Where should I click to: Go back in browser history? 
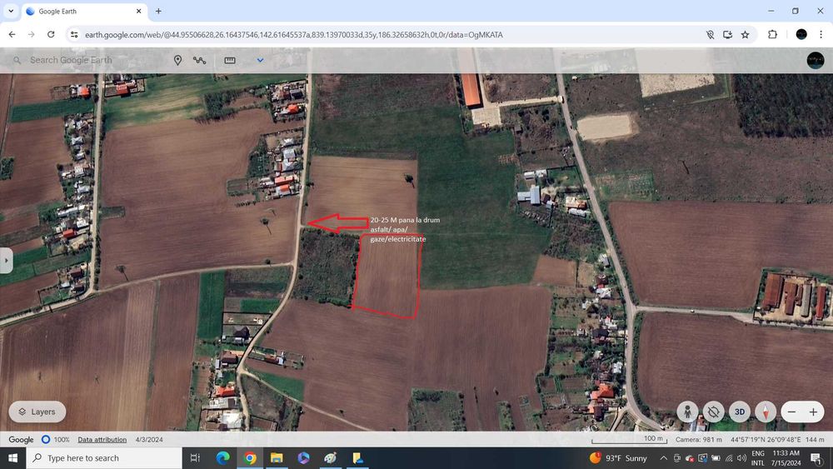(x=12, y=34)
